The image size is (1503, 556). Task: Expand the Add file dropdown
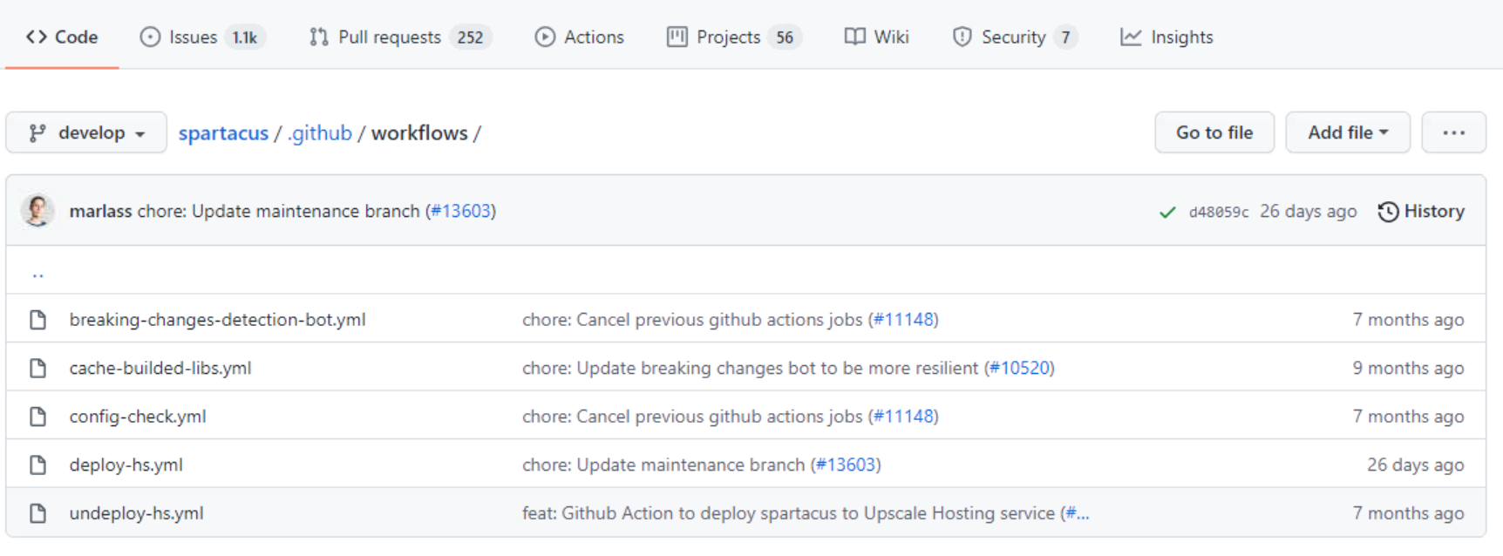pyautogui.click(x=1347, y=132)
